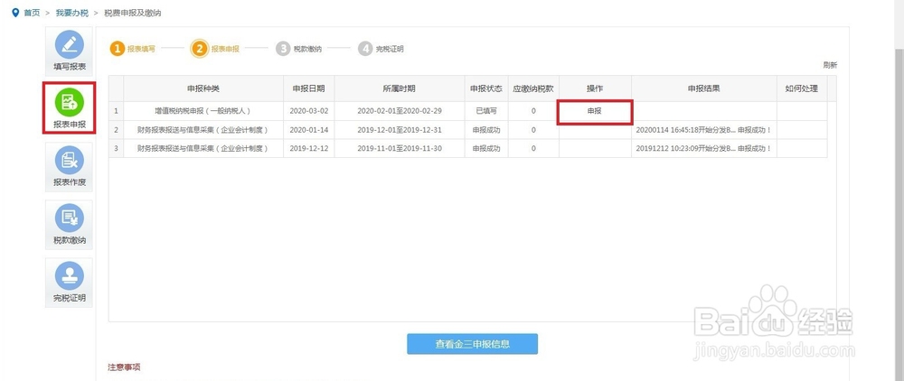Click the 已填写 status cell

(x=486, y=111)
